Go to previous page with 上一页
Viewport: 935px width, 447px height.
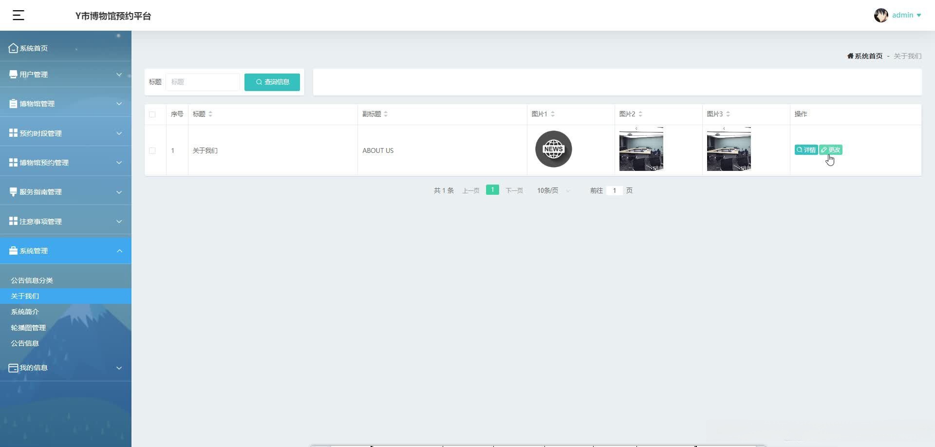[x=471, y=190]
